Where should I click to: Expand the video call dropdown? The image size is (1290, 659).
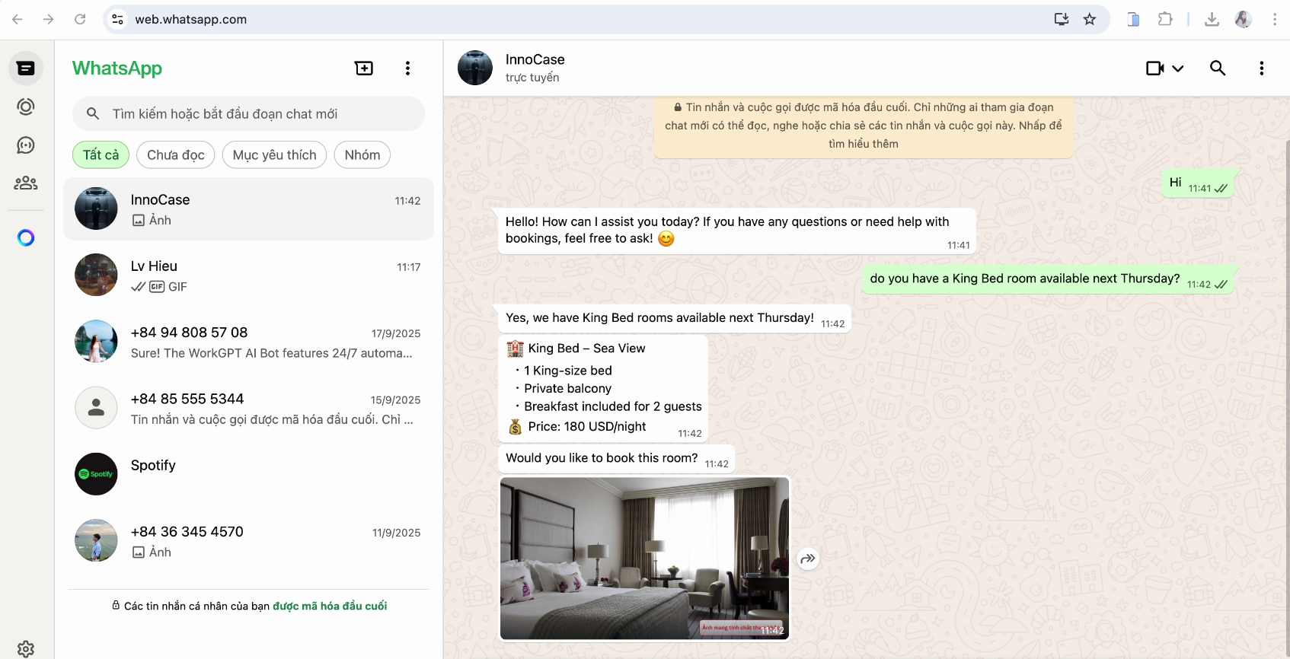1178,68
